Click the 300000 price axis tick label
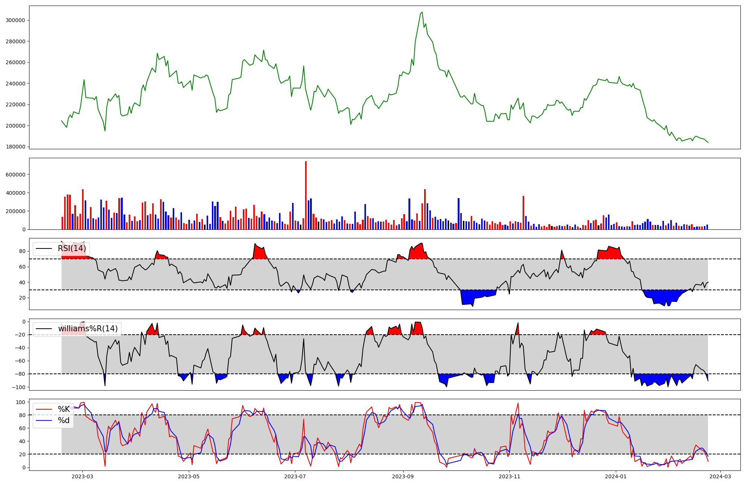Screen dimensions: 746x485 [15, 20]
